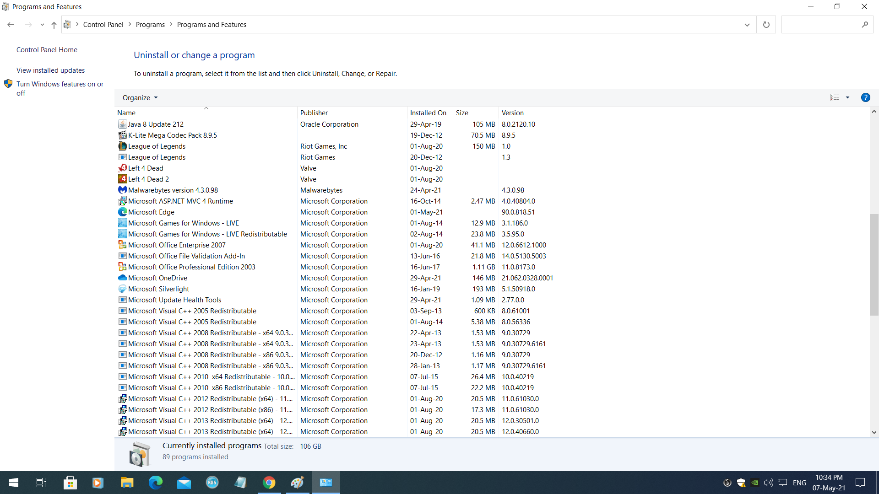The image size is (879, 494).
Task: Expand the view options dropdown arrow
Action: (847, 97)
